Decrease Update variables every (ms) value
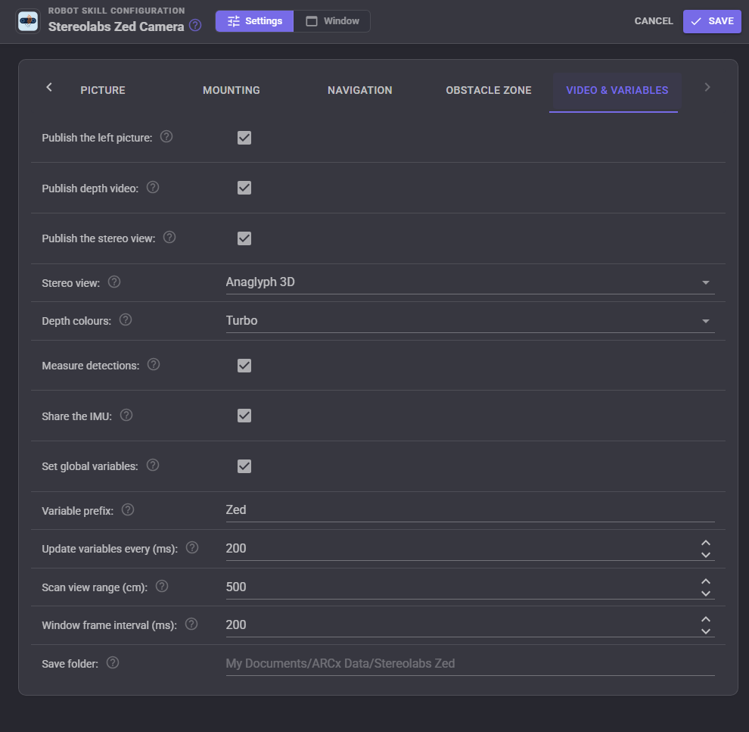This screenshot has height=732, width=749. [x=706, y=555]
